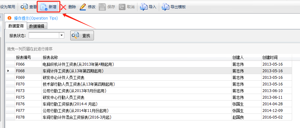Click 车间计件工资表 report name
Viewport: 300px width, 128px height.
click(x=73, y=71)
